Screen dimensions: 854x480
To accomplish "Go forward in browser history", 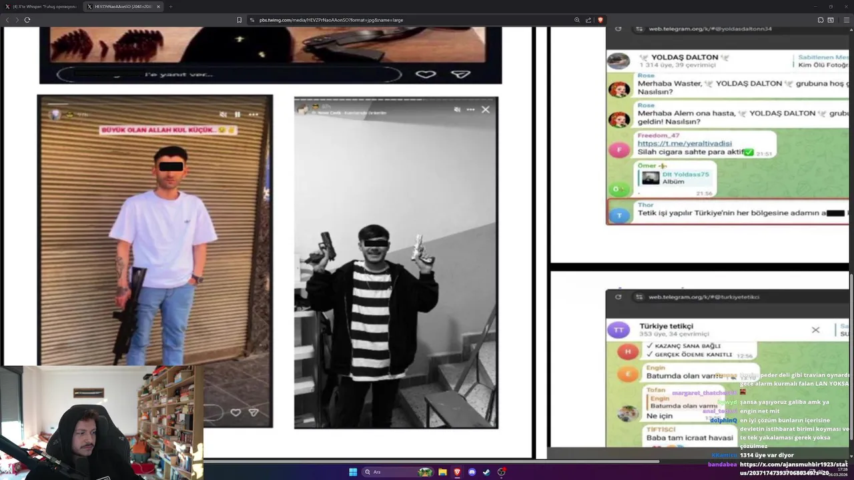I will (17, 20).
